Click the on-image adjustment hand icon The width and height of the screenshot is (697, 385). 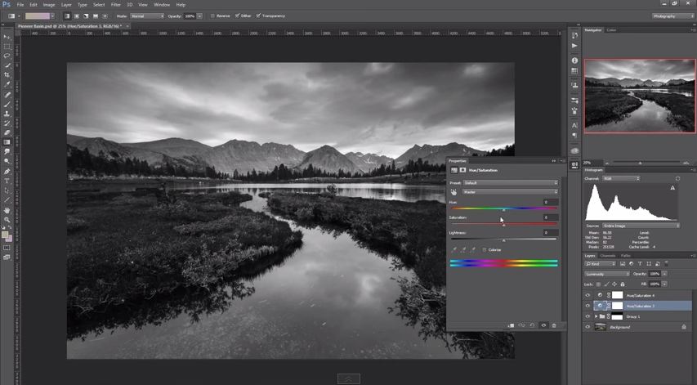[x=454, y=192]
